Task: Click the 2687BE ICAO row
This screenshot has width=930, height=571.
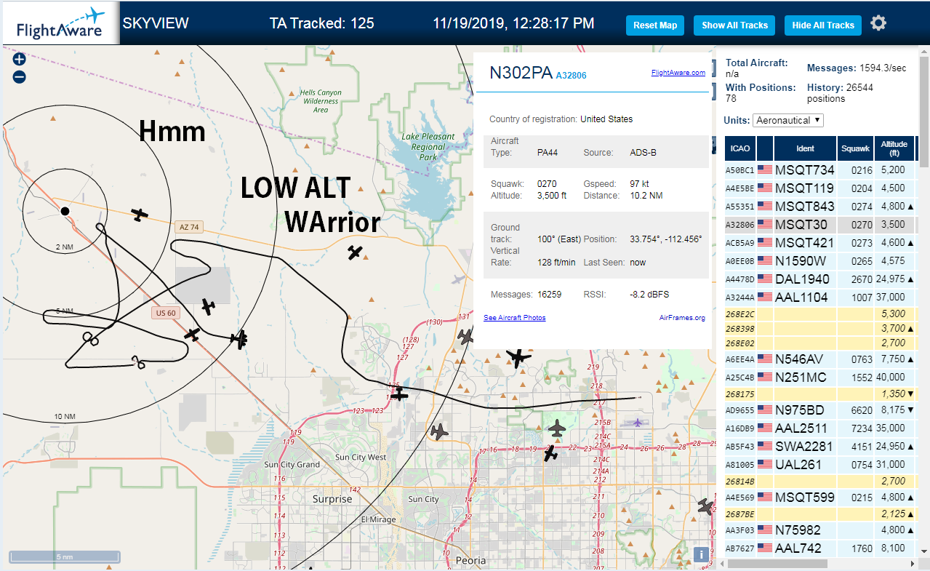Action: pos(820,514)
